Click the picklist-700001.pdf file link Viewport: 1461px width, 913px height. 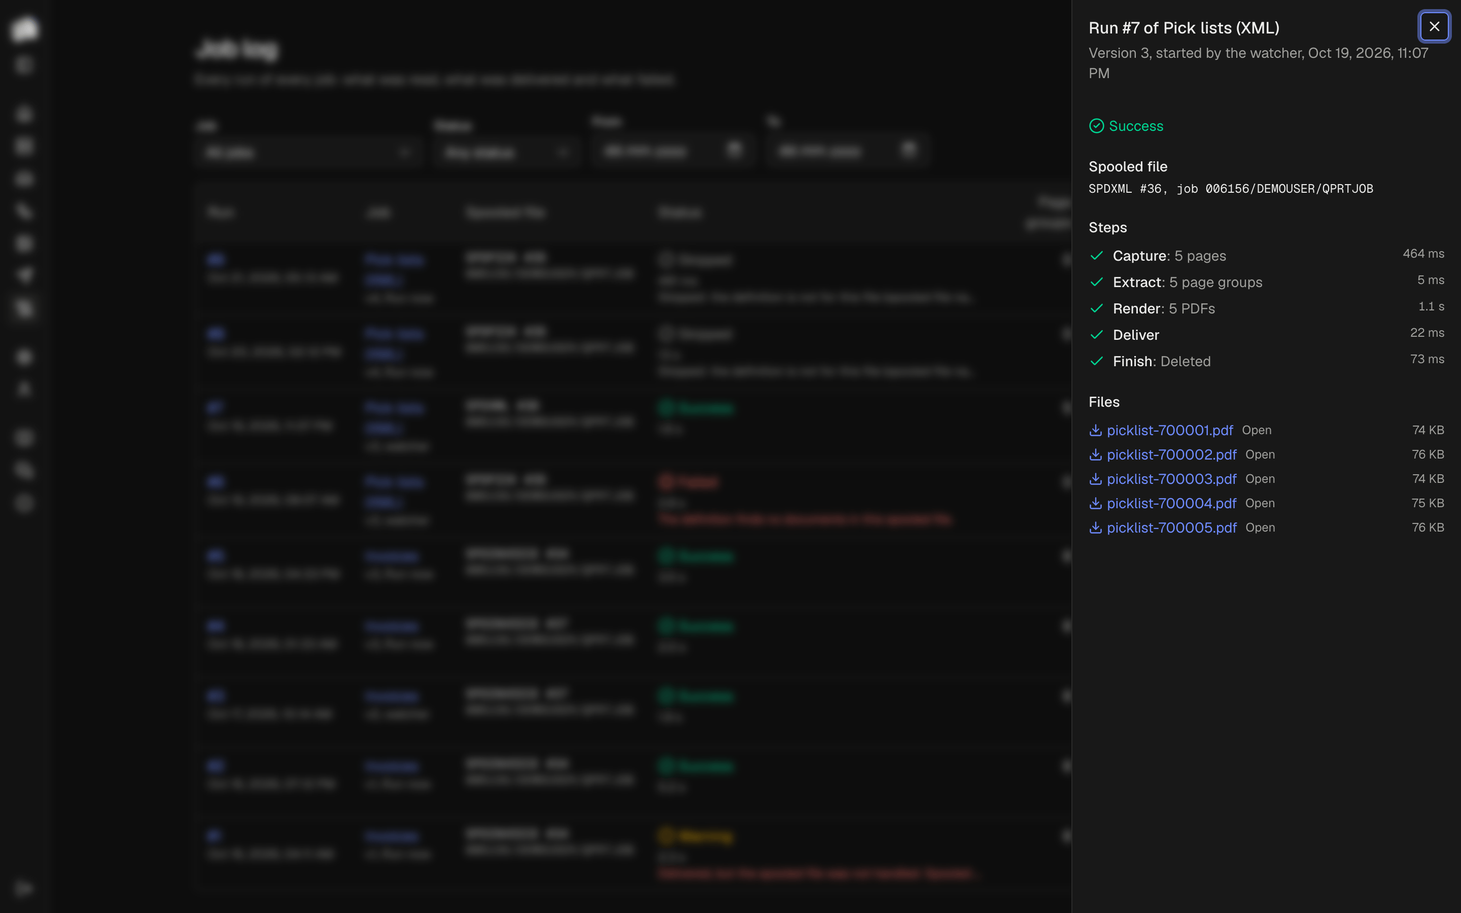pyautogui.click(x=1169, y=430)
